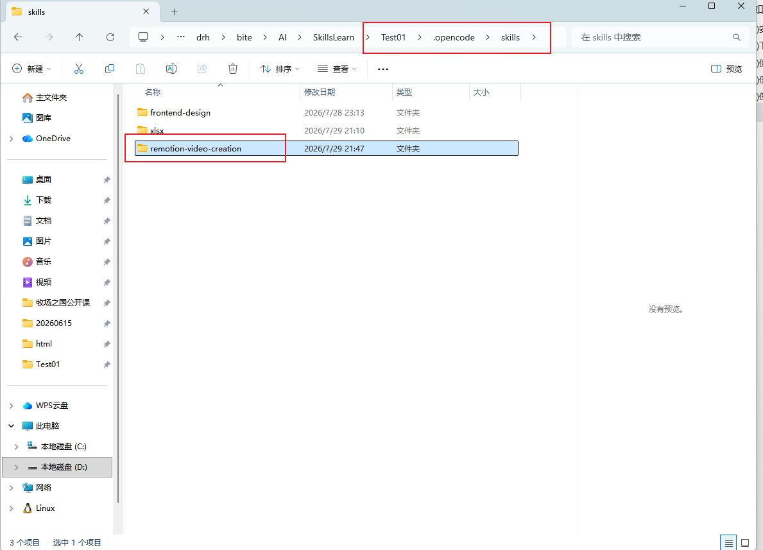Open the 新建 dropdown menu
The image size is (763, 550).
click(x=31, y=69)
